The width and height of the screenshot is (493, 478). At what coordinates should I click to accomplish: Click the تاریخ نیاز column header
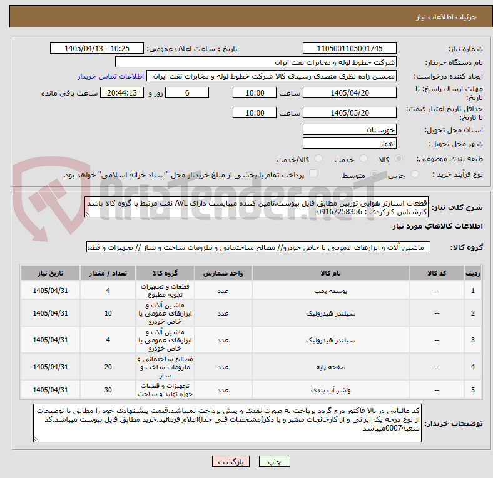tap(50, 273)
